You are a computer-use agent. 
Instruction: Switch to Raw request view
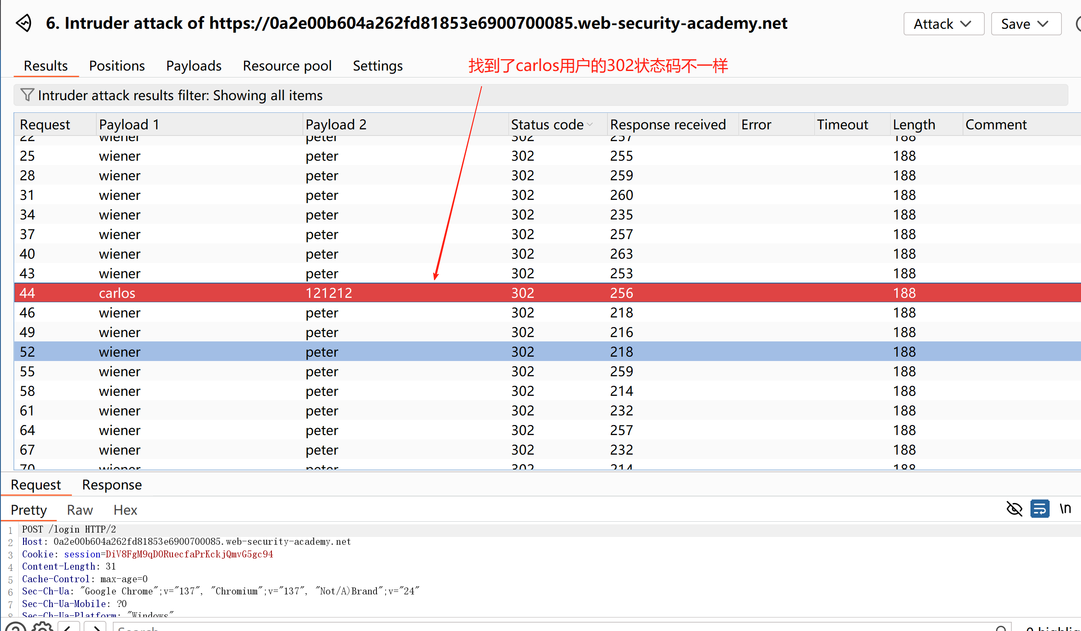coord(80,510)
